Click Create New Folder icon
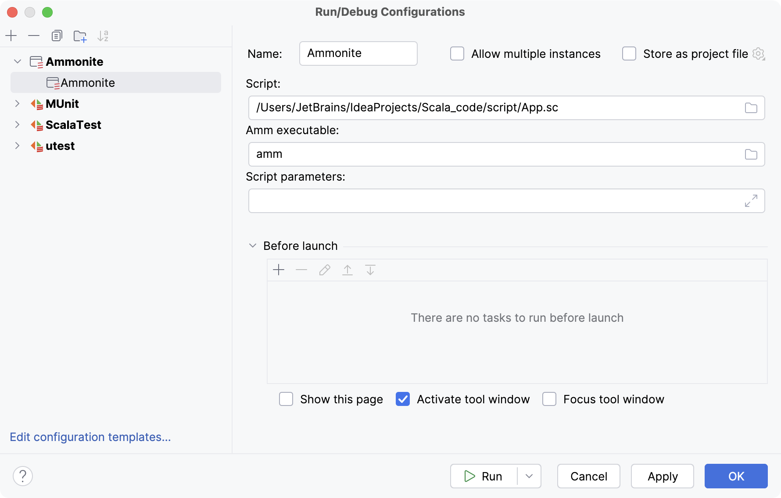 click(x=80, y=36)
